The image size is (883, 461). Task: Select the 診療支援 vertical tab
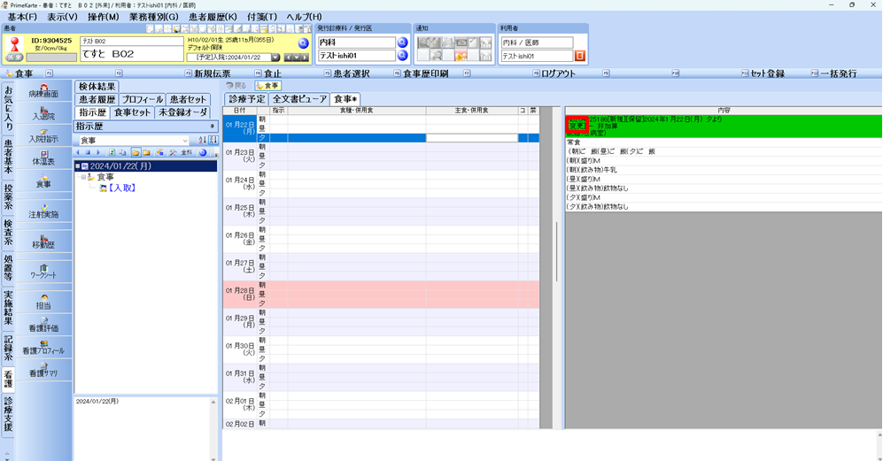pos(8,416)
